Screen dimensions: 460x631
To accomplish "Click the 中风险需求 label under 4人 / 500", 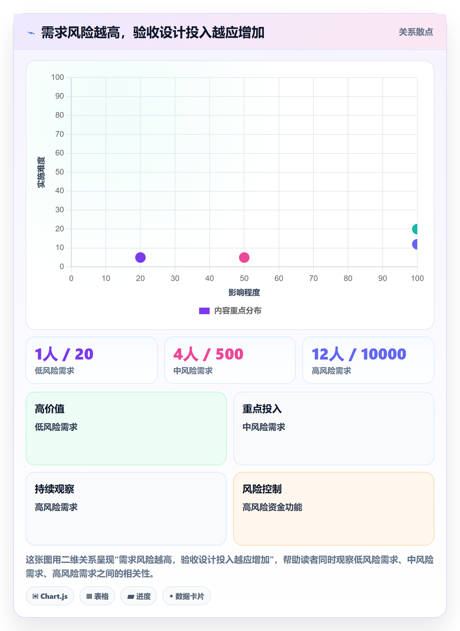I will 193,371.
